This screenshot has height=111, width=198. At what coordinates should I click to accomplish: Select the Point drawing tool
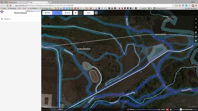click(x=47, y=13)
